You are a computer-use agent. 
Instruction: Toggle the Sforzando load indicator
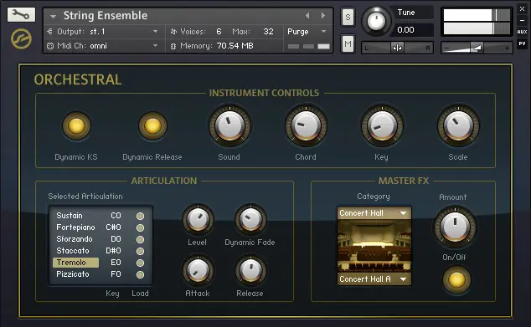coord(140,239)
